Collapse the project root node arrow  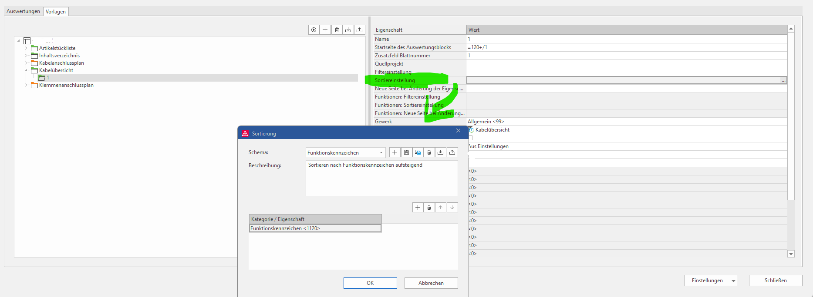[19, 41]
